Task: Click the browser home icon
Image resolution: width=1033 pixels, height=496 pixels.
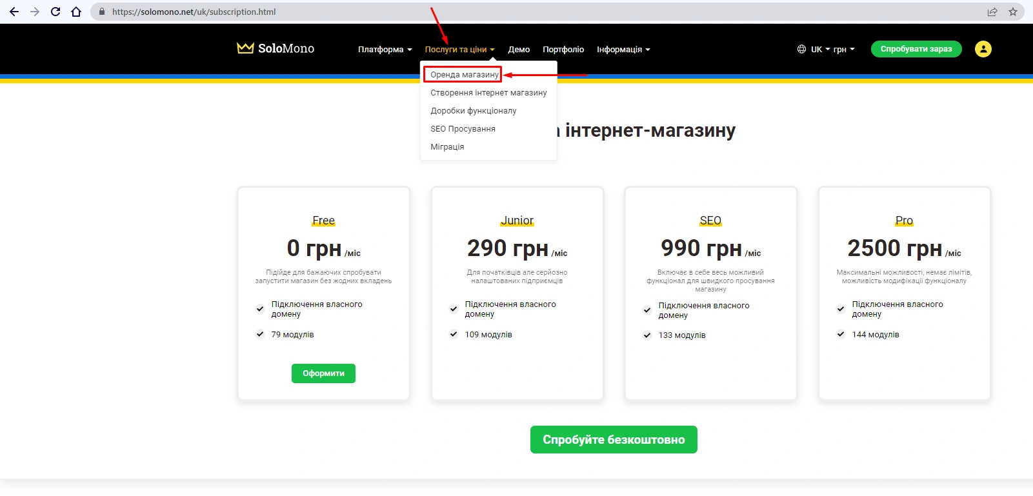Action: 76,12
